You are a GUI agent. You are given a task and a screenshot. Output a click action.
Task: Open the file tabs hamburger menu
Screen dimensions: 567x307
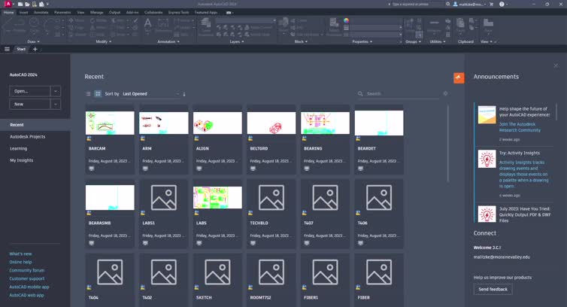pyautogui.click(x=7, y=49)
